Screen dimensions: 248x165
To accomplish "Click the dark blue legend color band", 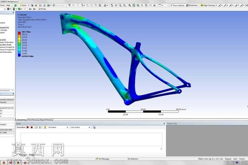I will [x=19, y=55].
